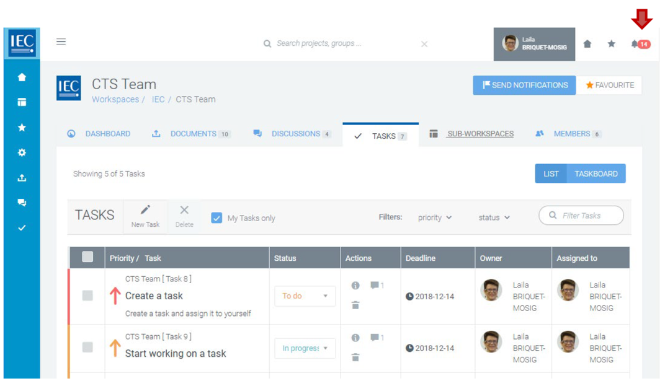Open the Members tab
Viewport: 665px width, 381px height.
(x=571, y=134)
